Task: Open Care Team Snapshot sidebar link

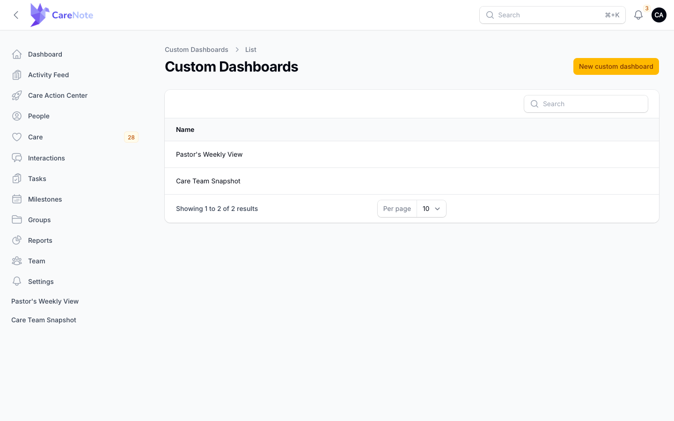Action: tap(44, 320)
